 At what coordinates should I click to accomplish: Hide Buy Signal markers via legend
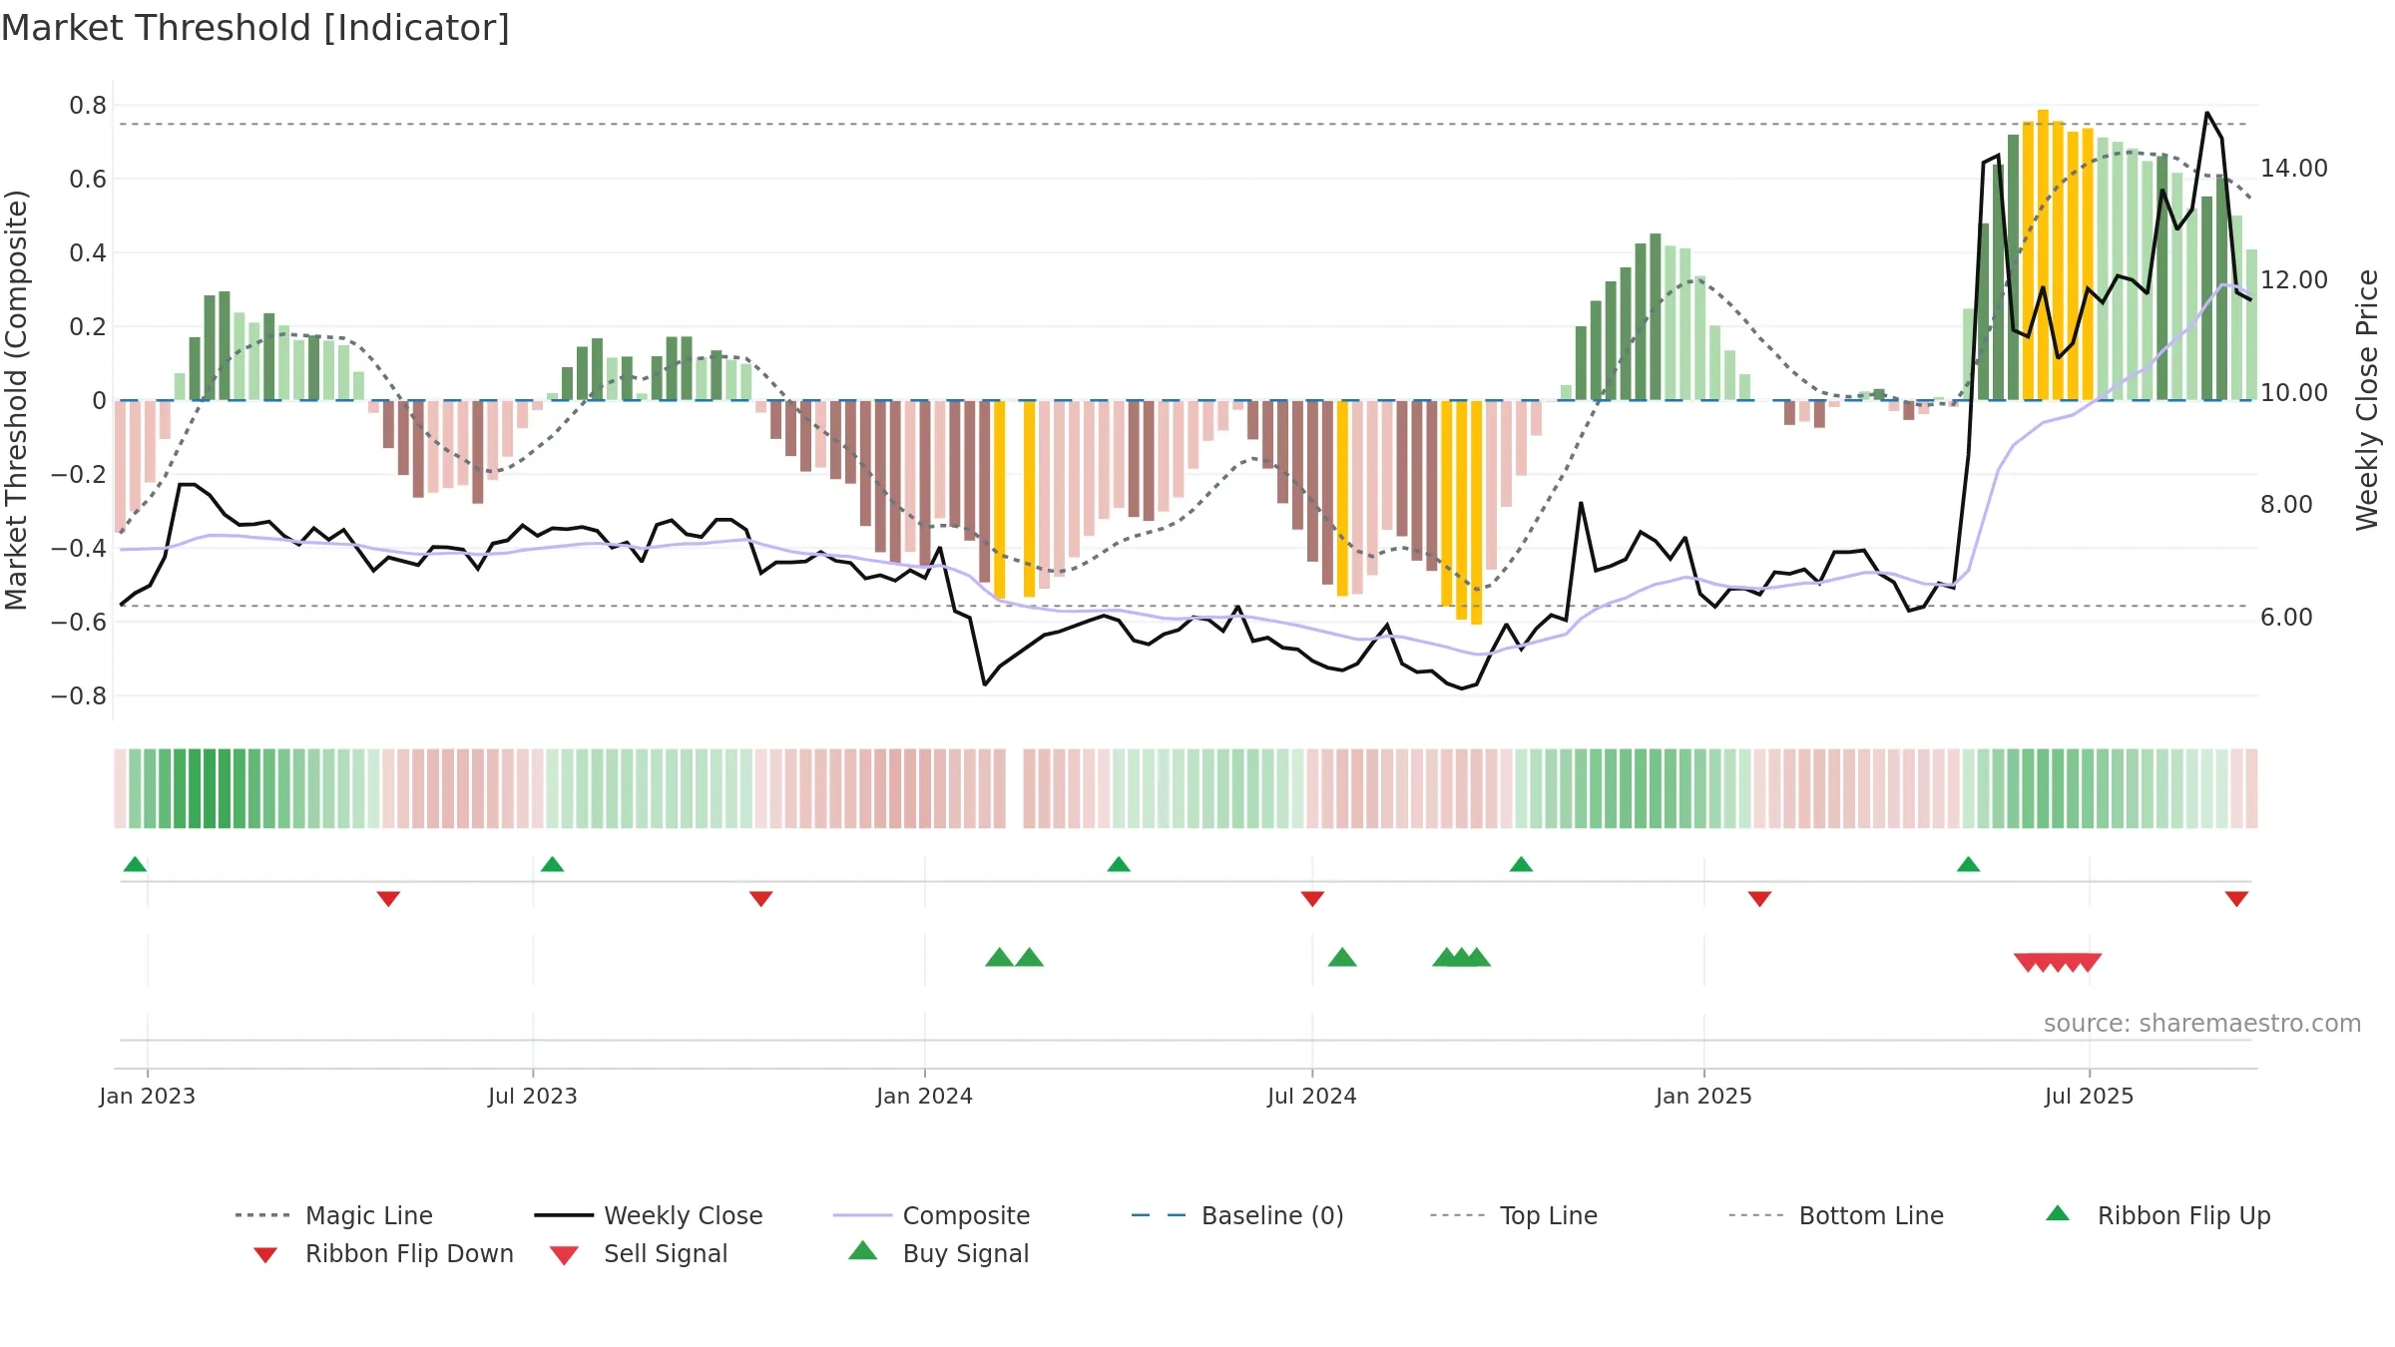tap(938, 1253)
